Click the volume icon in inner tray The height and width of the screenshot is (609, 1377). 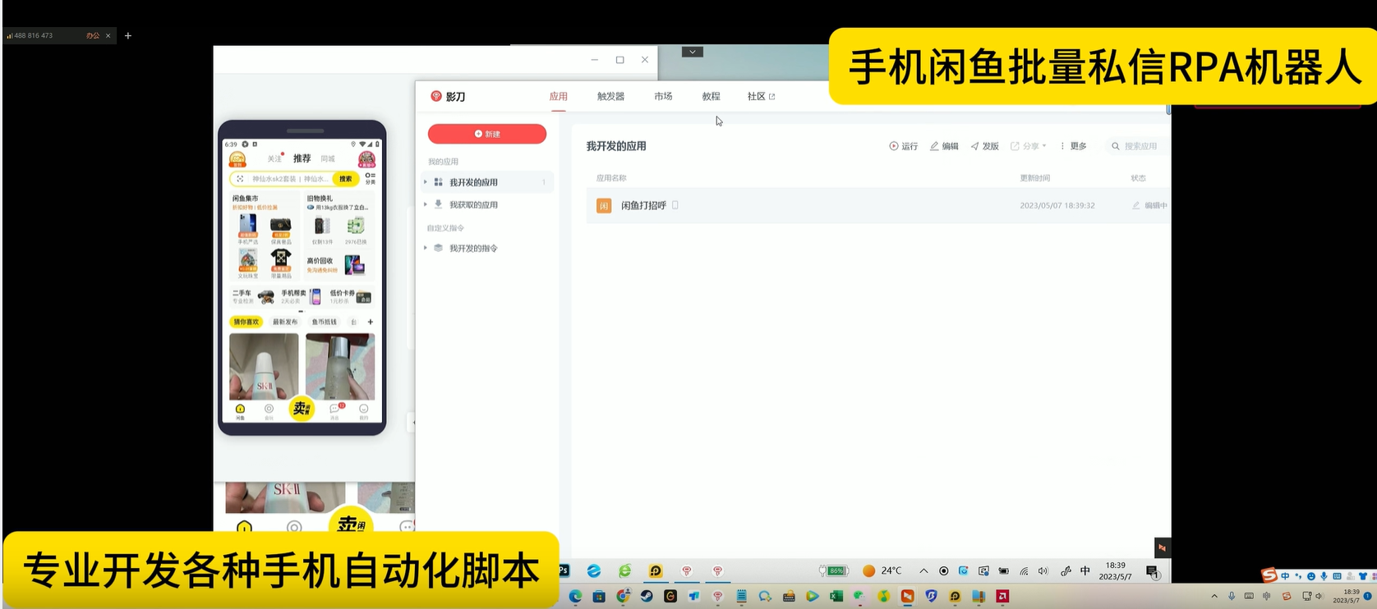coord(1043,571)
